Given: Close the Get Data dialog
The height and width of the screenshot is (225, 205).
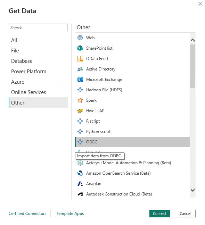Looking at the screenshot, I should [200, 4].
